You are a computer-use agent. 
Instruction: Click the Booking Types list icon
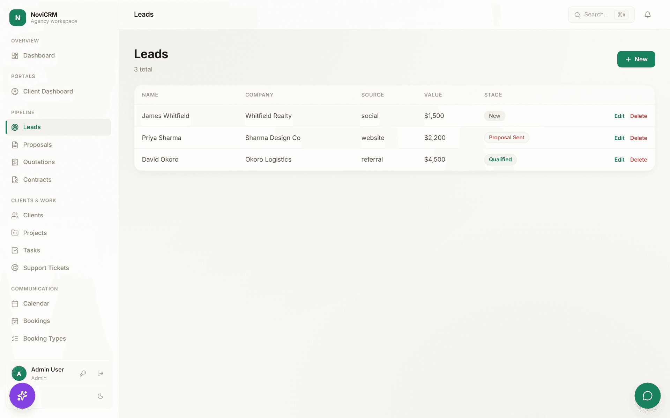[x=15, y=339]
